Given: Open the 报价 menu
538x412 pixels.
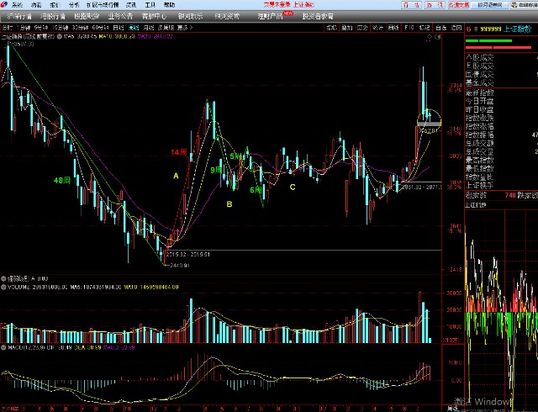Looking at the screenshot, I should point(55,5).
